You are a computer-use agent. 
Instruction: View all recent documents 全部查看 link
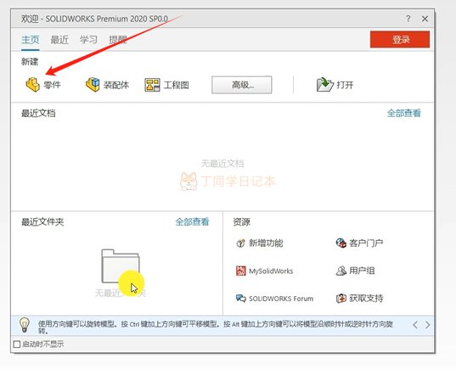pos(404,113)
